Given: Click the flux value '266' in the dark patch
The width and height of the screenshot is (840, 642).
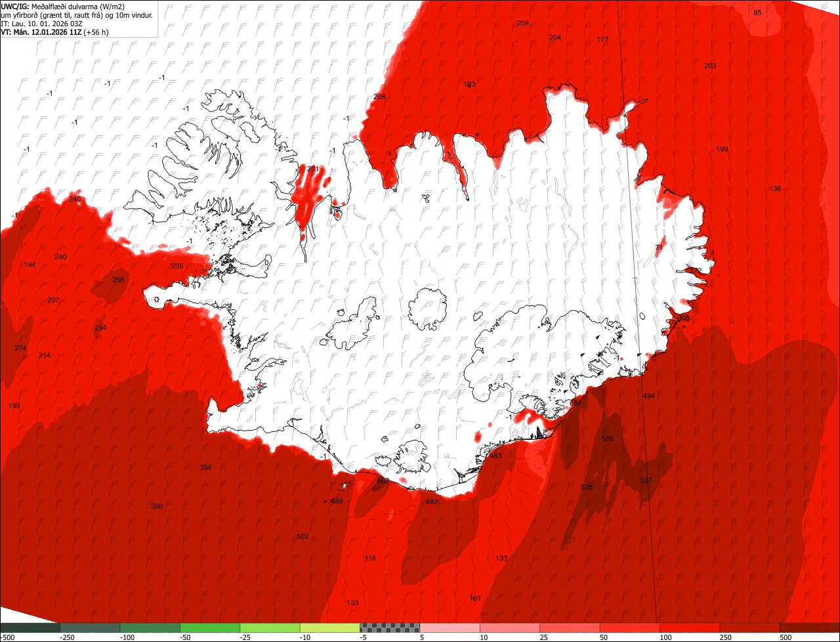Looking at the screenshot, I should coord(118,280).
